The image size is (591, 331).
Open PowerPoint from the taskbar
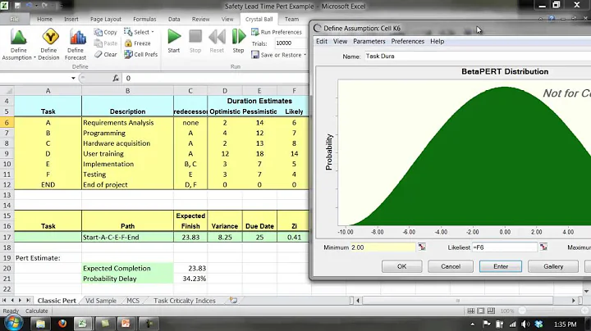click(126, 324)
